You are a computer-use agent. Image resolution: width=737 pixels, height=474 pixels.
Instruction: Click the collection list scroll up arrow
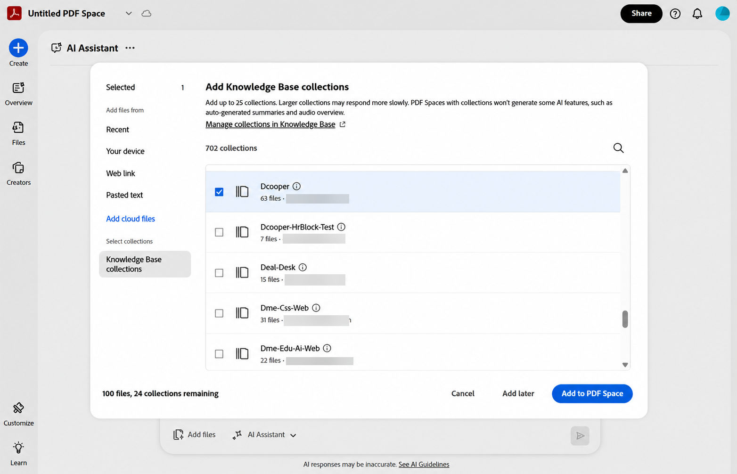(625, 171)
